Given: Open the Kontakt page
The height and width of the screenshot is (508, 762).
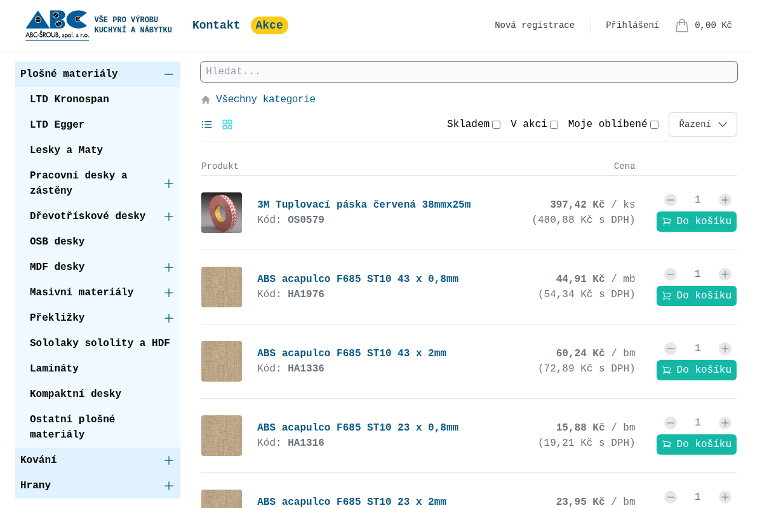Looking at the screenshot, I should click(217, 25).
